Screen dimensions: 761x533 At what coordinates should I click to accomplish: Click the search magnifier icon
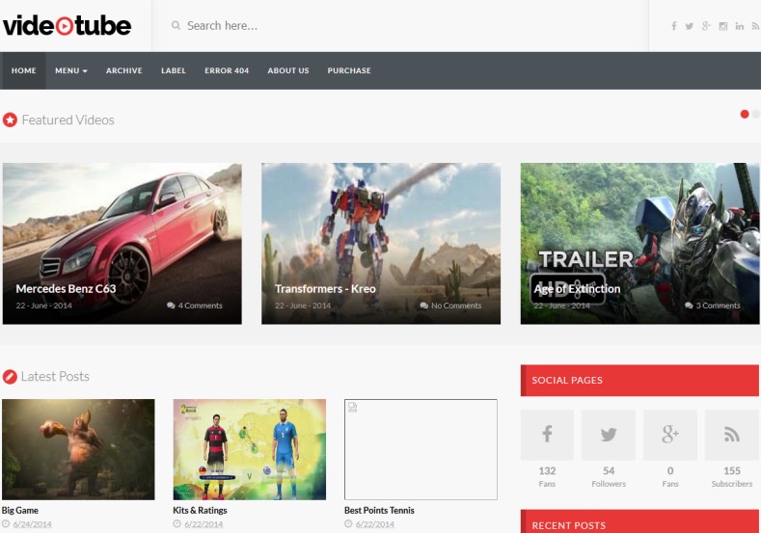176,25
